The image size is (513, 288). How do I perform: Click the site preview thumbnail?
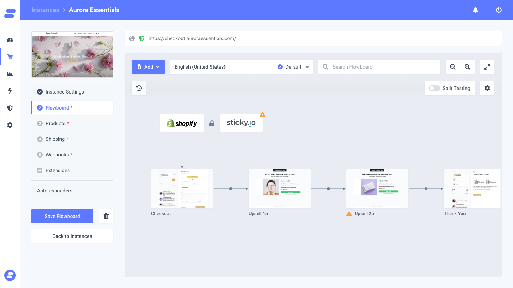click(x=72, y=54)
